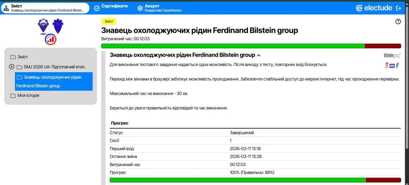Open the Акаунт menu for Владислав Самойленко
The height and width of the screenshot is (185, 409).
point(163,8)
